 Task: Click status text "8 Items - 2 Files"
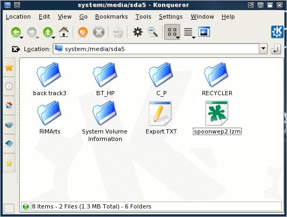(x=55, y=206)
